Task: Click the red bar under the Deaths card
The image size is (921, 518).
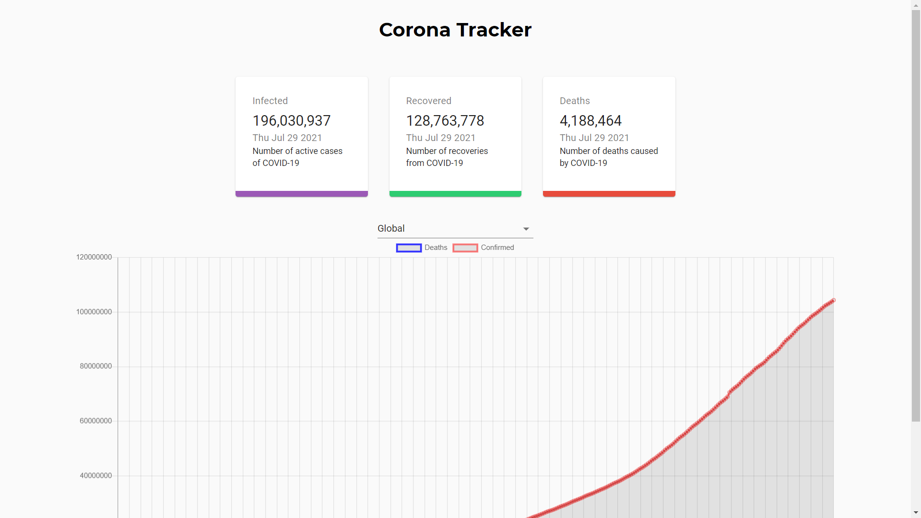Action: tap(609, 193)
